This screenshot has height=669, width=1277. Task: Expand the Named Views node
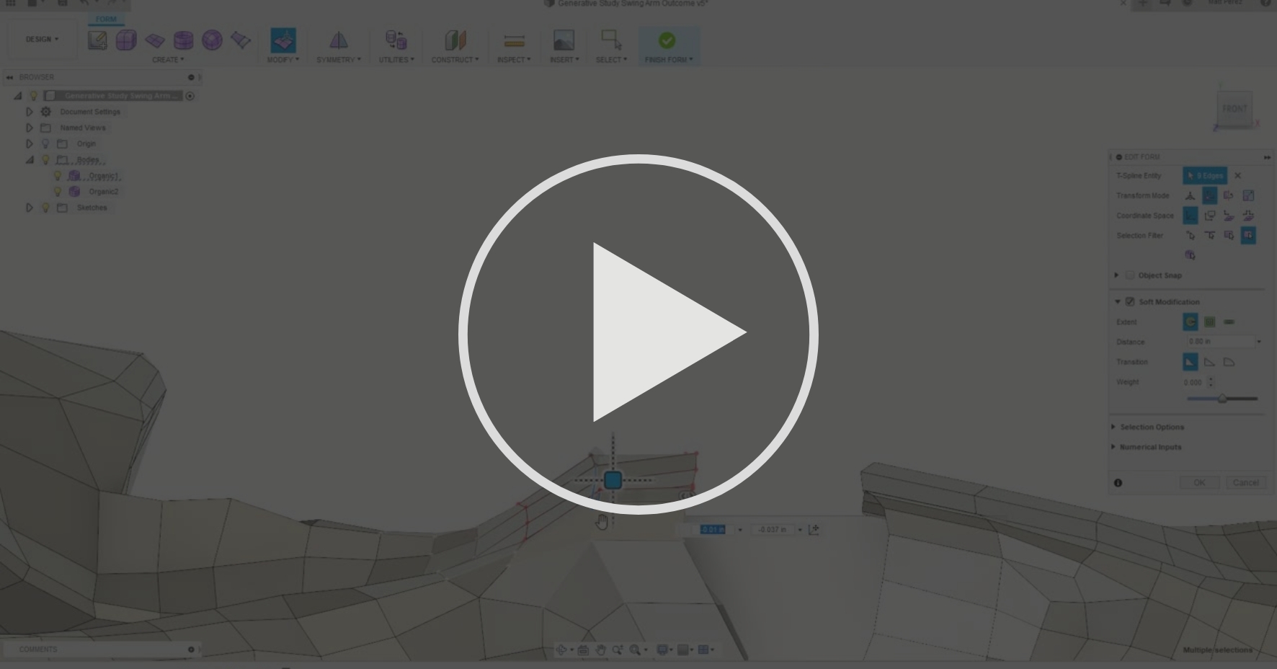30,128
